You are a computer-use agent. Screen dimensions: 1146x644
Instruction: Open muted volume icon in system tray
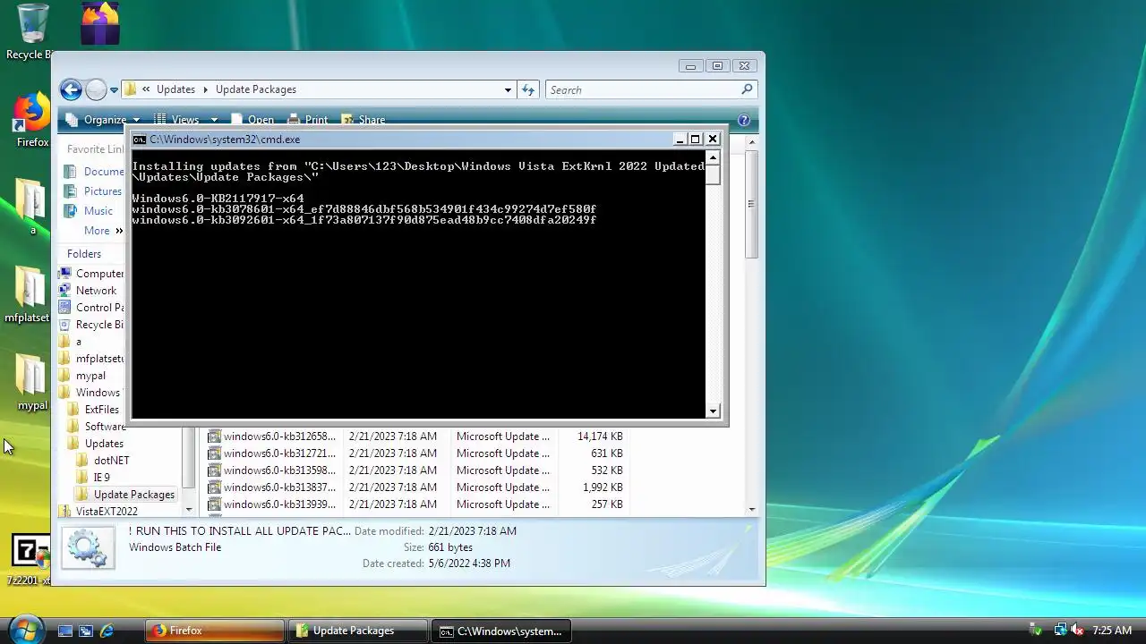(1078, 631)
